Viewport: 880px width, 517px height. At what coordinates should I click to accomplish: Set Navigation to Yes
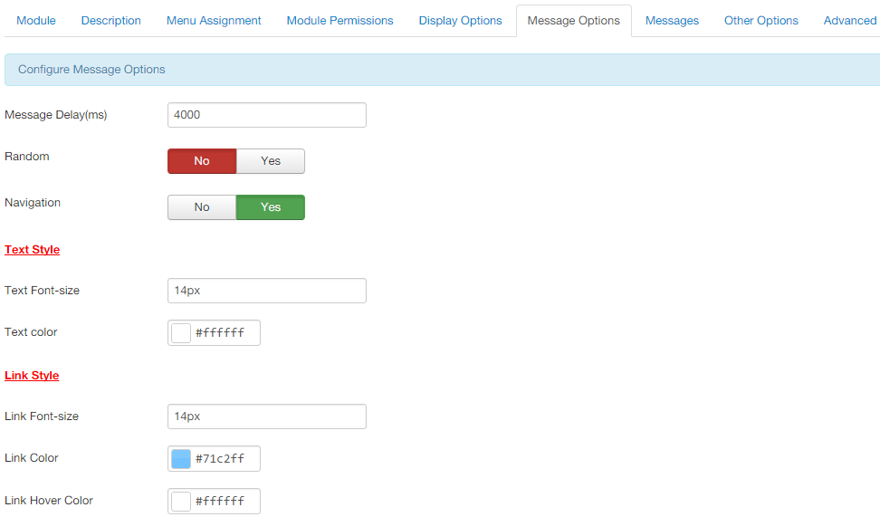tap(271, 207)
